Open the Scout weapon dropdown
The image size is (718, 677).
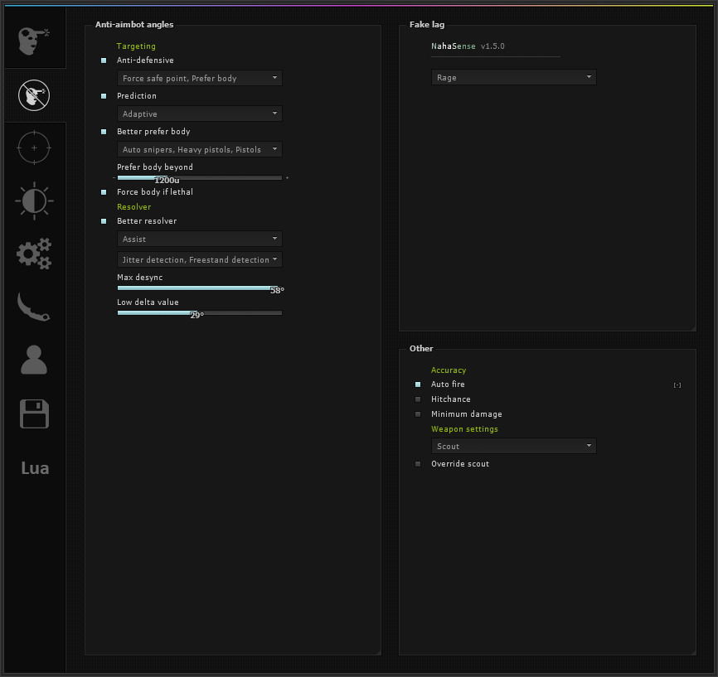coord(514,446)
